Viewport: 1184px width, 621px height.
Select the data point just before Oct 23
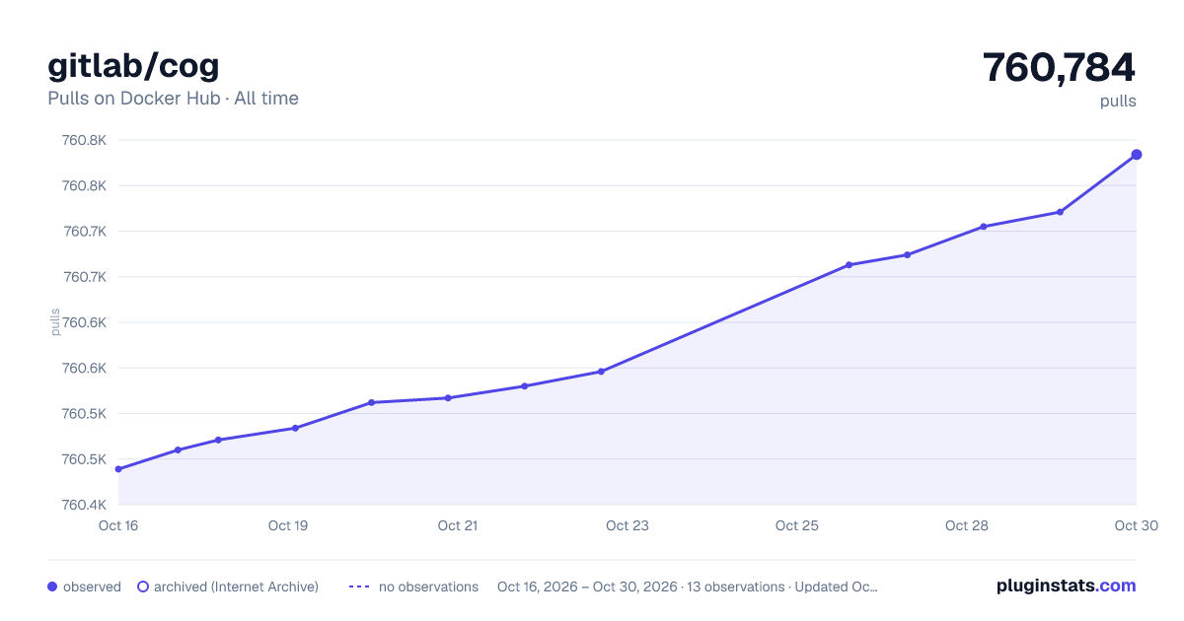point(601,372)
